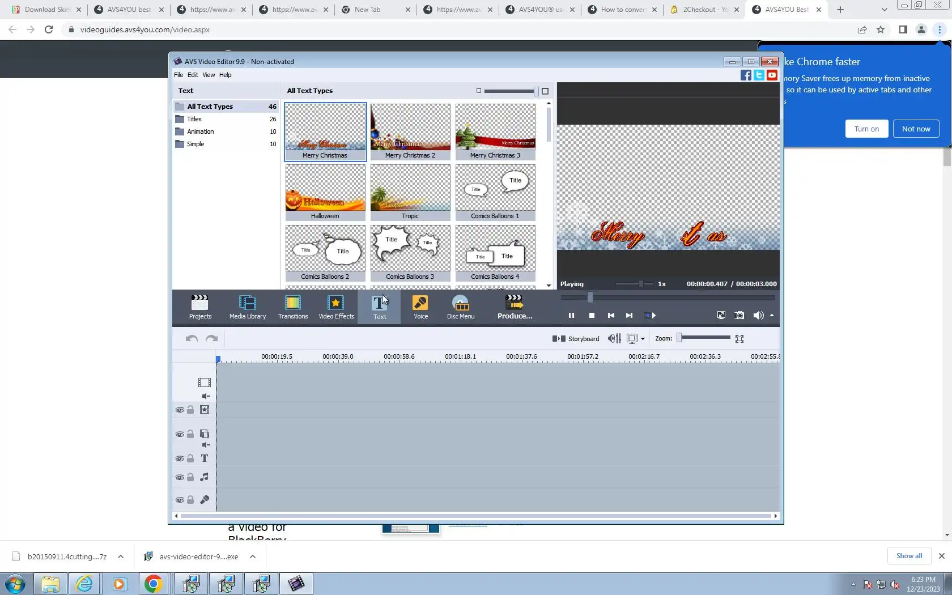The width and height of the screenshot is (952, 595).
Task: Switch to Storyboard view
Action: [576, 339]
